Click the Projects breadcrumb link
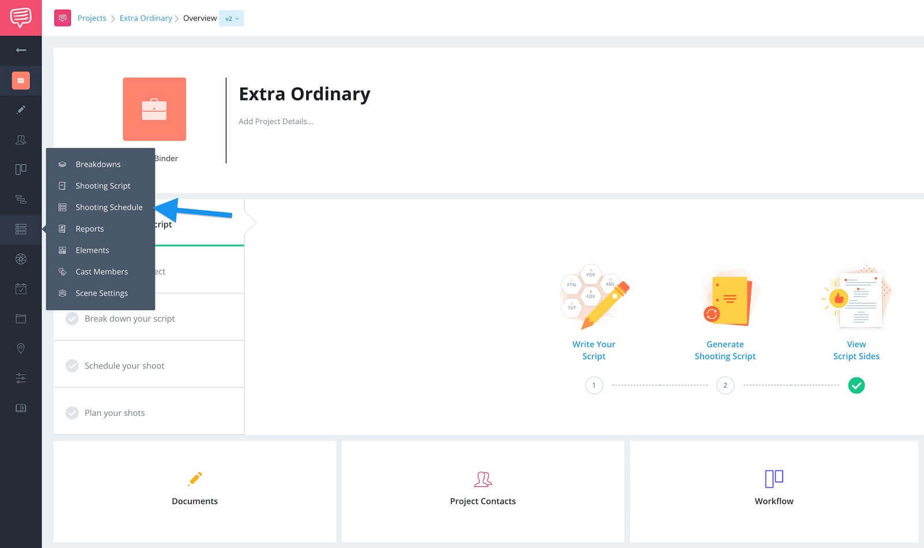Image resolution: width=924 pixels, height=548 pixels. 92,18
